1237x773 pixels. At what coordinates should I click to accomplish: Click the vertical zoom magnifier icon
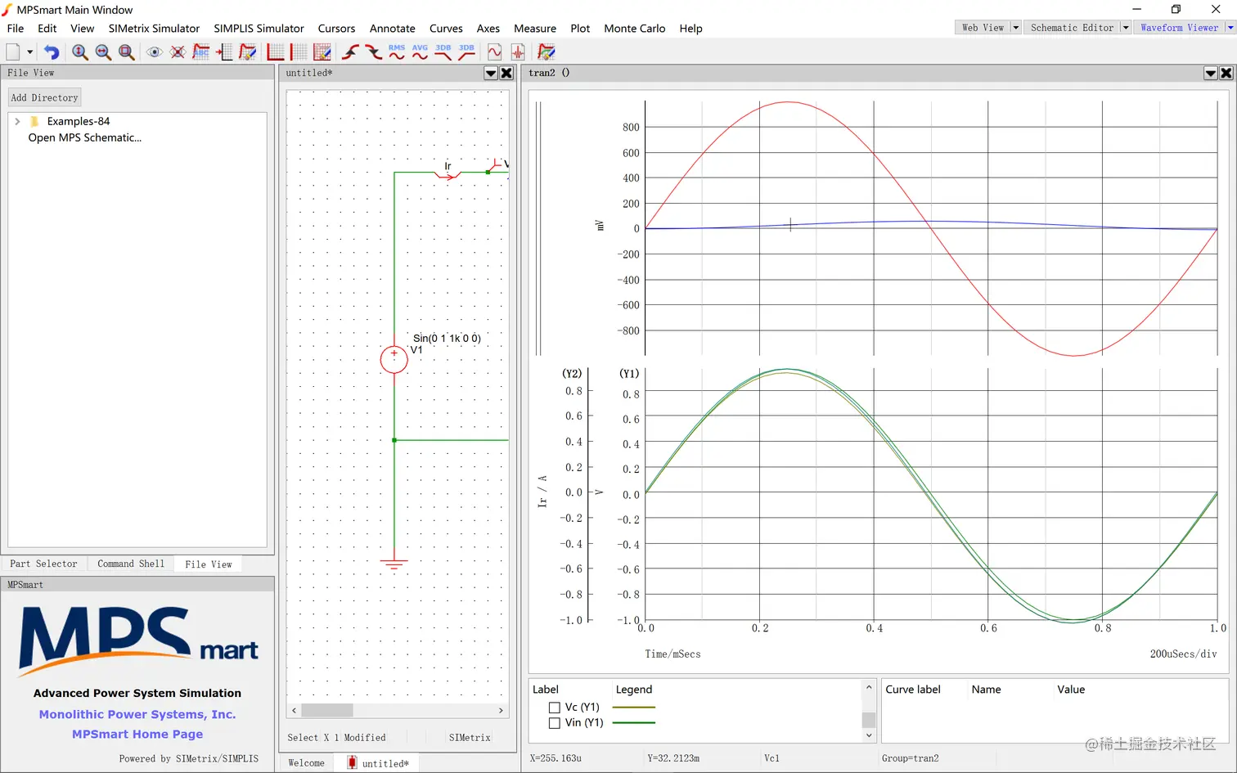[80, 52]
